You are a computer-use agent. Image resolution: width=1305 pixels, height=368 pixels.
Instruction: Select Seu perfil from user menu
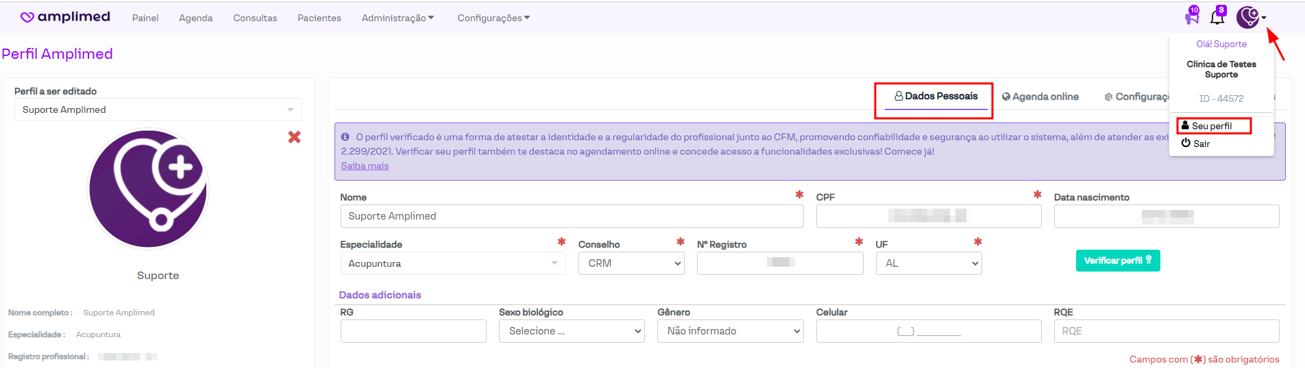[x=1212, y=126]
